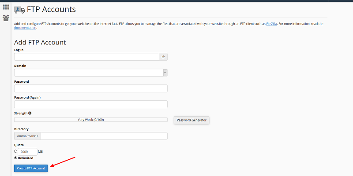The image size is (353, 176).
Task: Open the User Manager people icon
Action: [6, 18]
